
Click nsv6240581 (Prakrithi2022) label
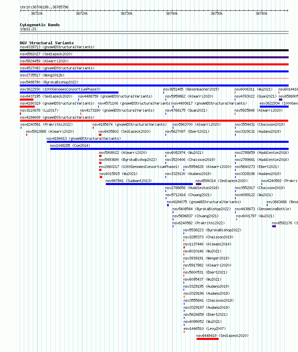pos(47,124)
